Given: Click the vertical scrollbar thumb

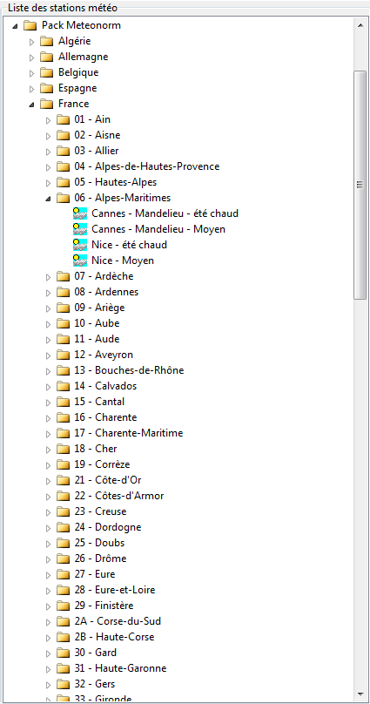Looking at the screenshot, I should pyautogui.click(x=360, y=185).
